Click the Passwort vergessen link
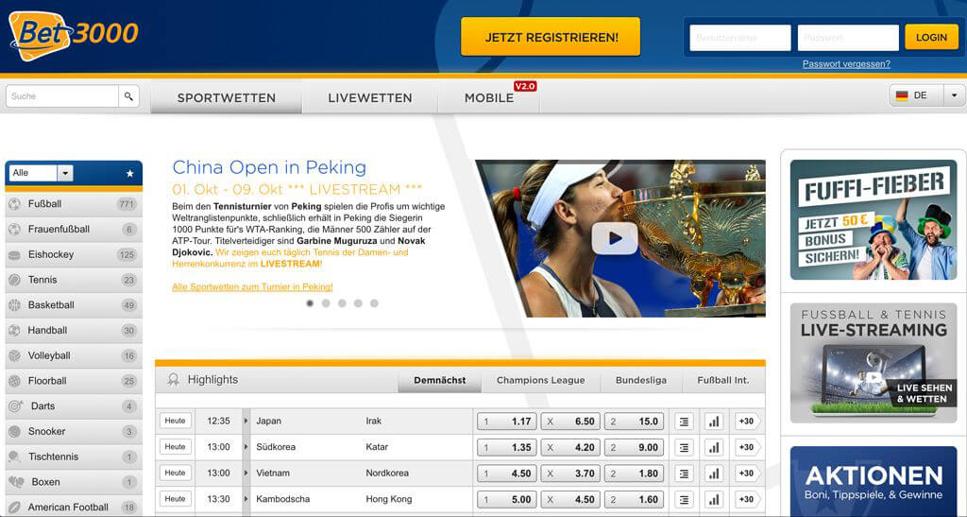This screenshot has height=517, width=967. (846, 63)
